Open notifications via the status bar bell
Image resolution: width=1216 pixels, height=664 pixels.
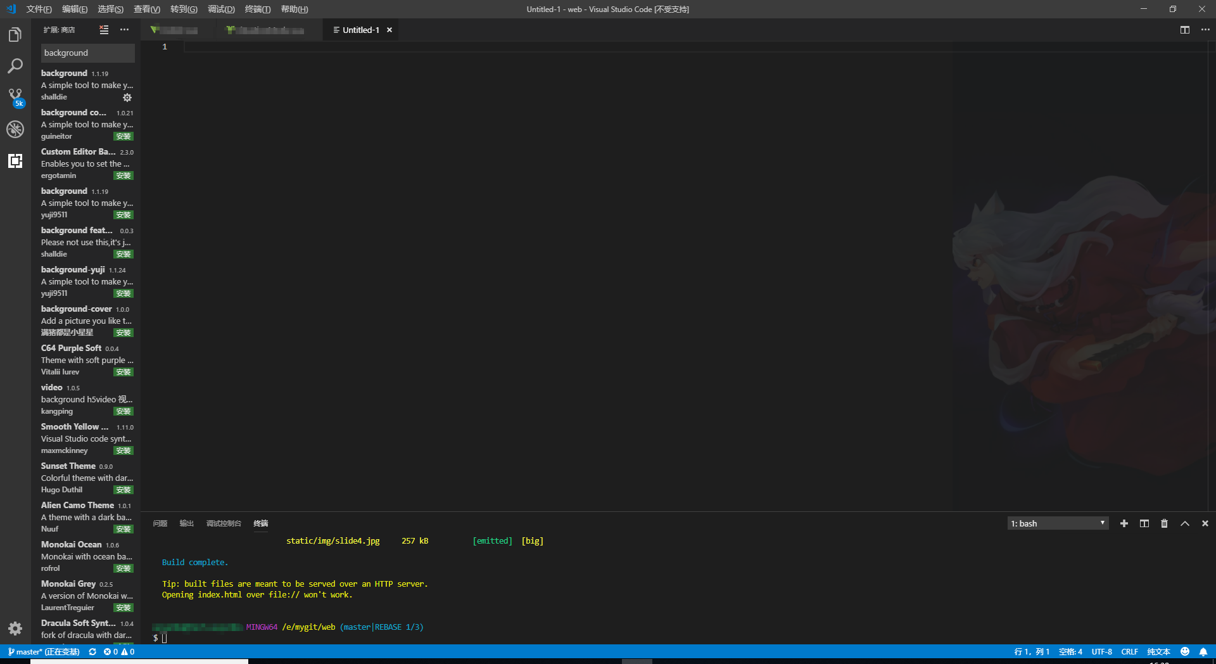click(1205, 651)
